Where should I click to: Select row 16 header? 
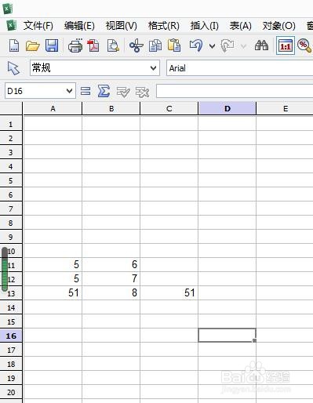pos(11,336)
